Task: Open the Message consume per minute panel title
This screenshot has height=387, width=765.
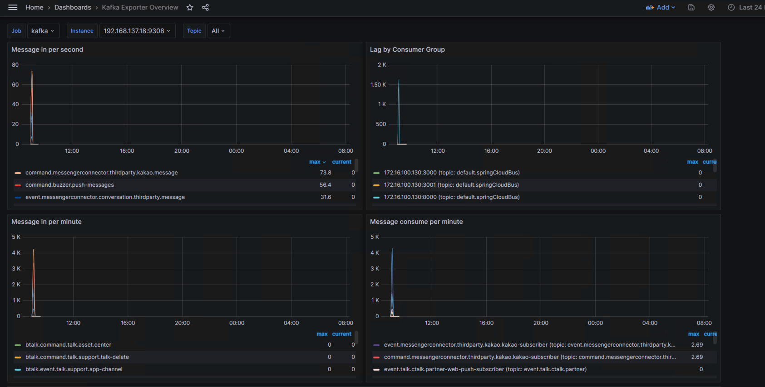Action: [x=416, y=222]
